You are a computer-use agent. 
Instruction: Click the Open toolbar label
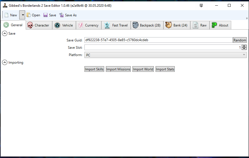[x=36, y=15]
